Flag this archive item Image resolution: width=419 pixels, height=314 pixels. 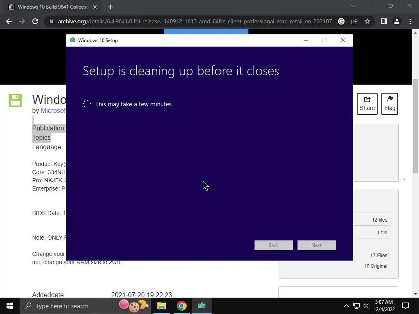pos(390,103)
